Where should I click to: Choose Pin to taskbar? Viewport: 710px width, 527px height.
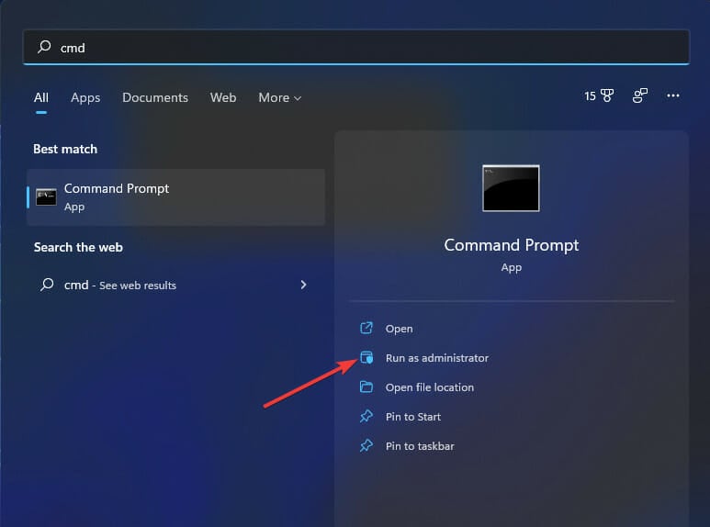point(420,446)
